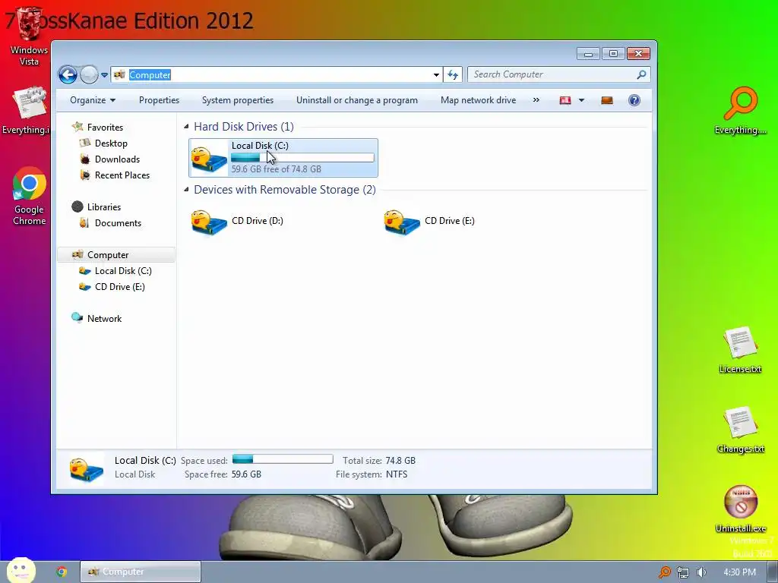Viewport: 778px width, 583px height.
Task: Click the NTFS file system value
Action: (x=397, y=474)
